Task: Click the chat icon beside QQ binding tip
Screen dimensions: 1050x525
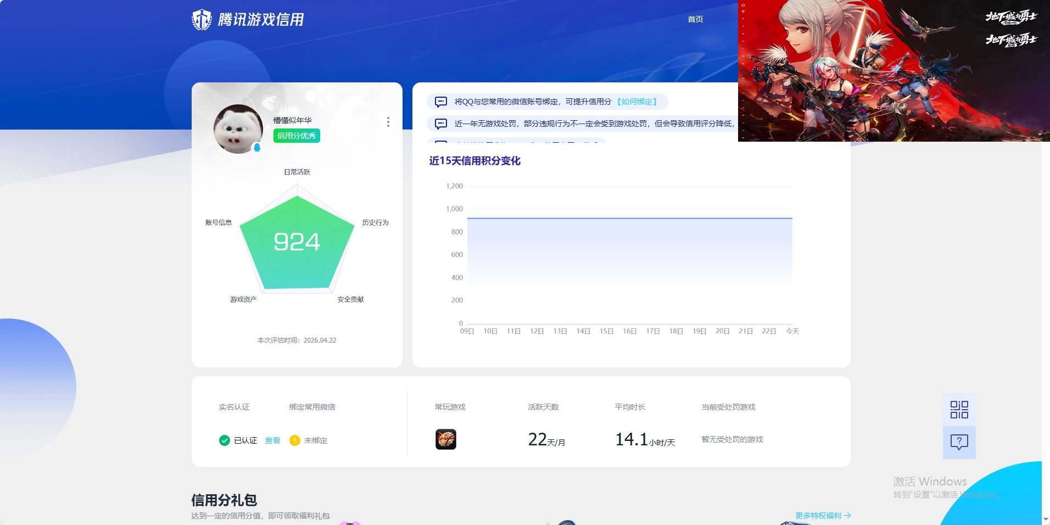Action: (x=441, y=102)
